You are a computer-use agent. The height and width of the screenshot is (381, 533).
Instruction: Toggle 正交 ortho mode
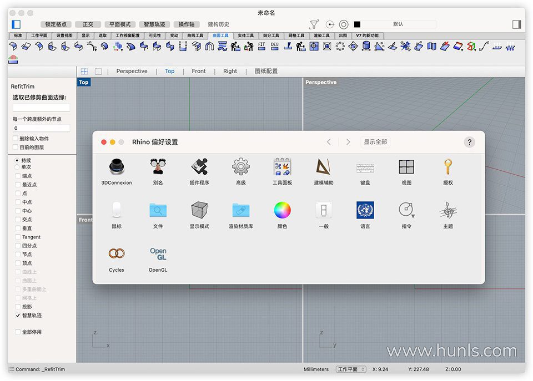[88, 24]
